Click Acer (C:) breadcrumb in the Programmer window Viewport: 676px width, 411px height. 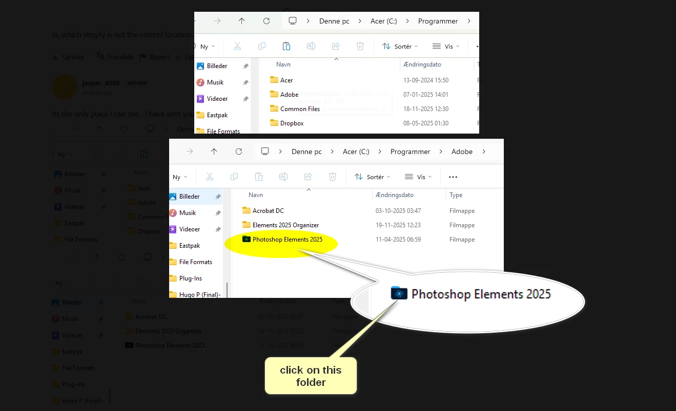[384, 21]
